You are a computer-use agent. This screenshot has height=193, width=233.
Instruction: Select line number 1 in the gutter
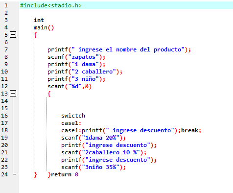pyautogui.click(x=6, y=5)
